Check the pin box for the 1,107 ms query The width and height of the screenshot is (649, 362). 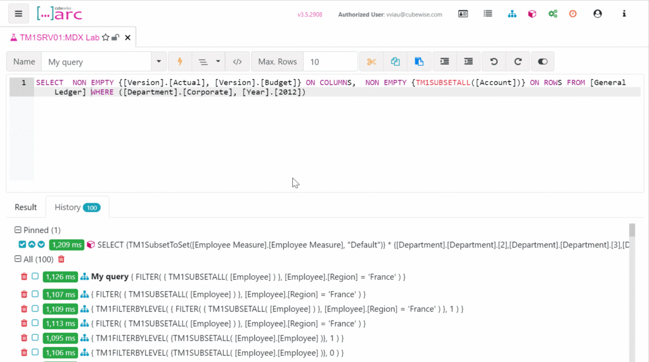[x=35, y=294]
